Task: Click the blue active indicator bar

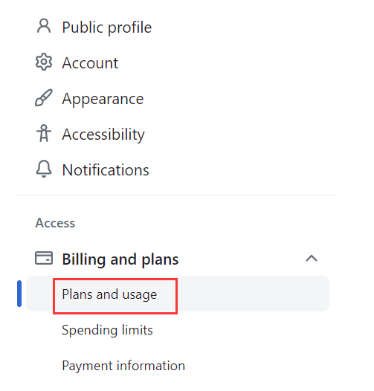Action: tap(19, 294)
